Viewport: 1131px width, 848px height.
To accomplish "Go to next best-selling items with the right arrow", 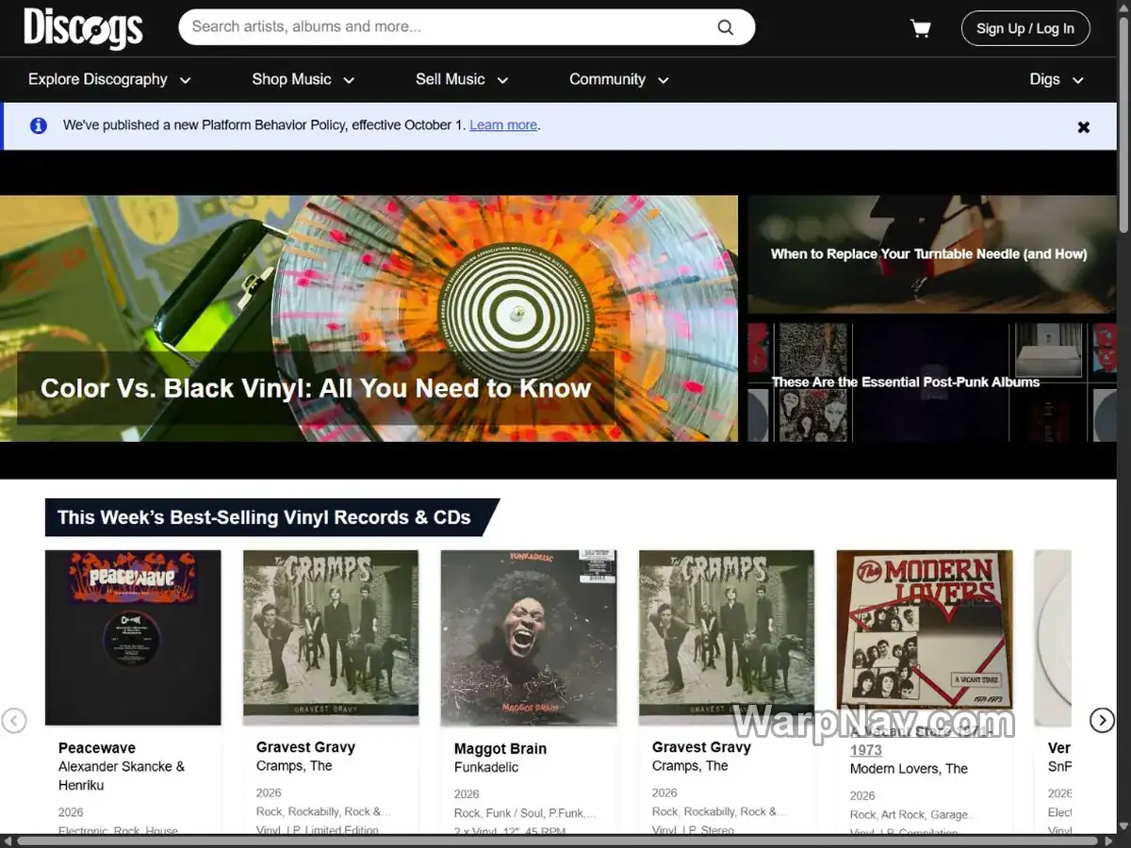I will pos(1102,721).
